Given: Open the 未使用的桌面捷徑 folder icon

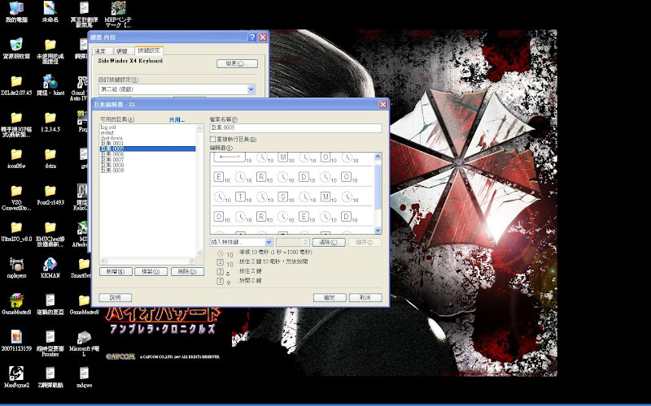Looking at the screenshot, I should (x=50, y=51).
